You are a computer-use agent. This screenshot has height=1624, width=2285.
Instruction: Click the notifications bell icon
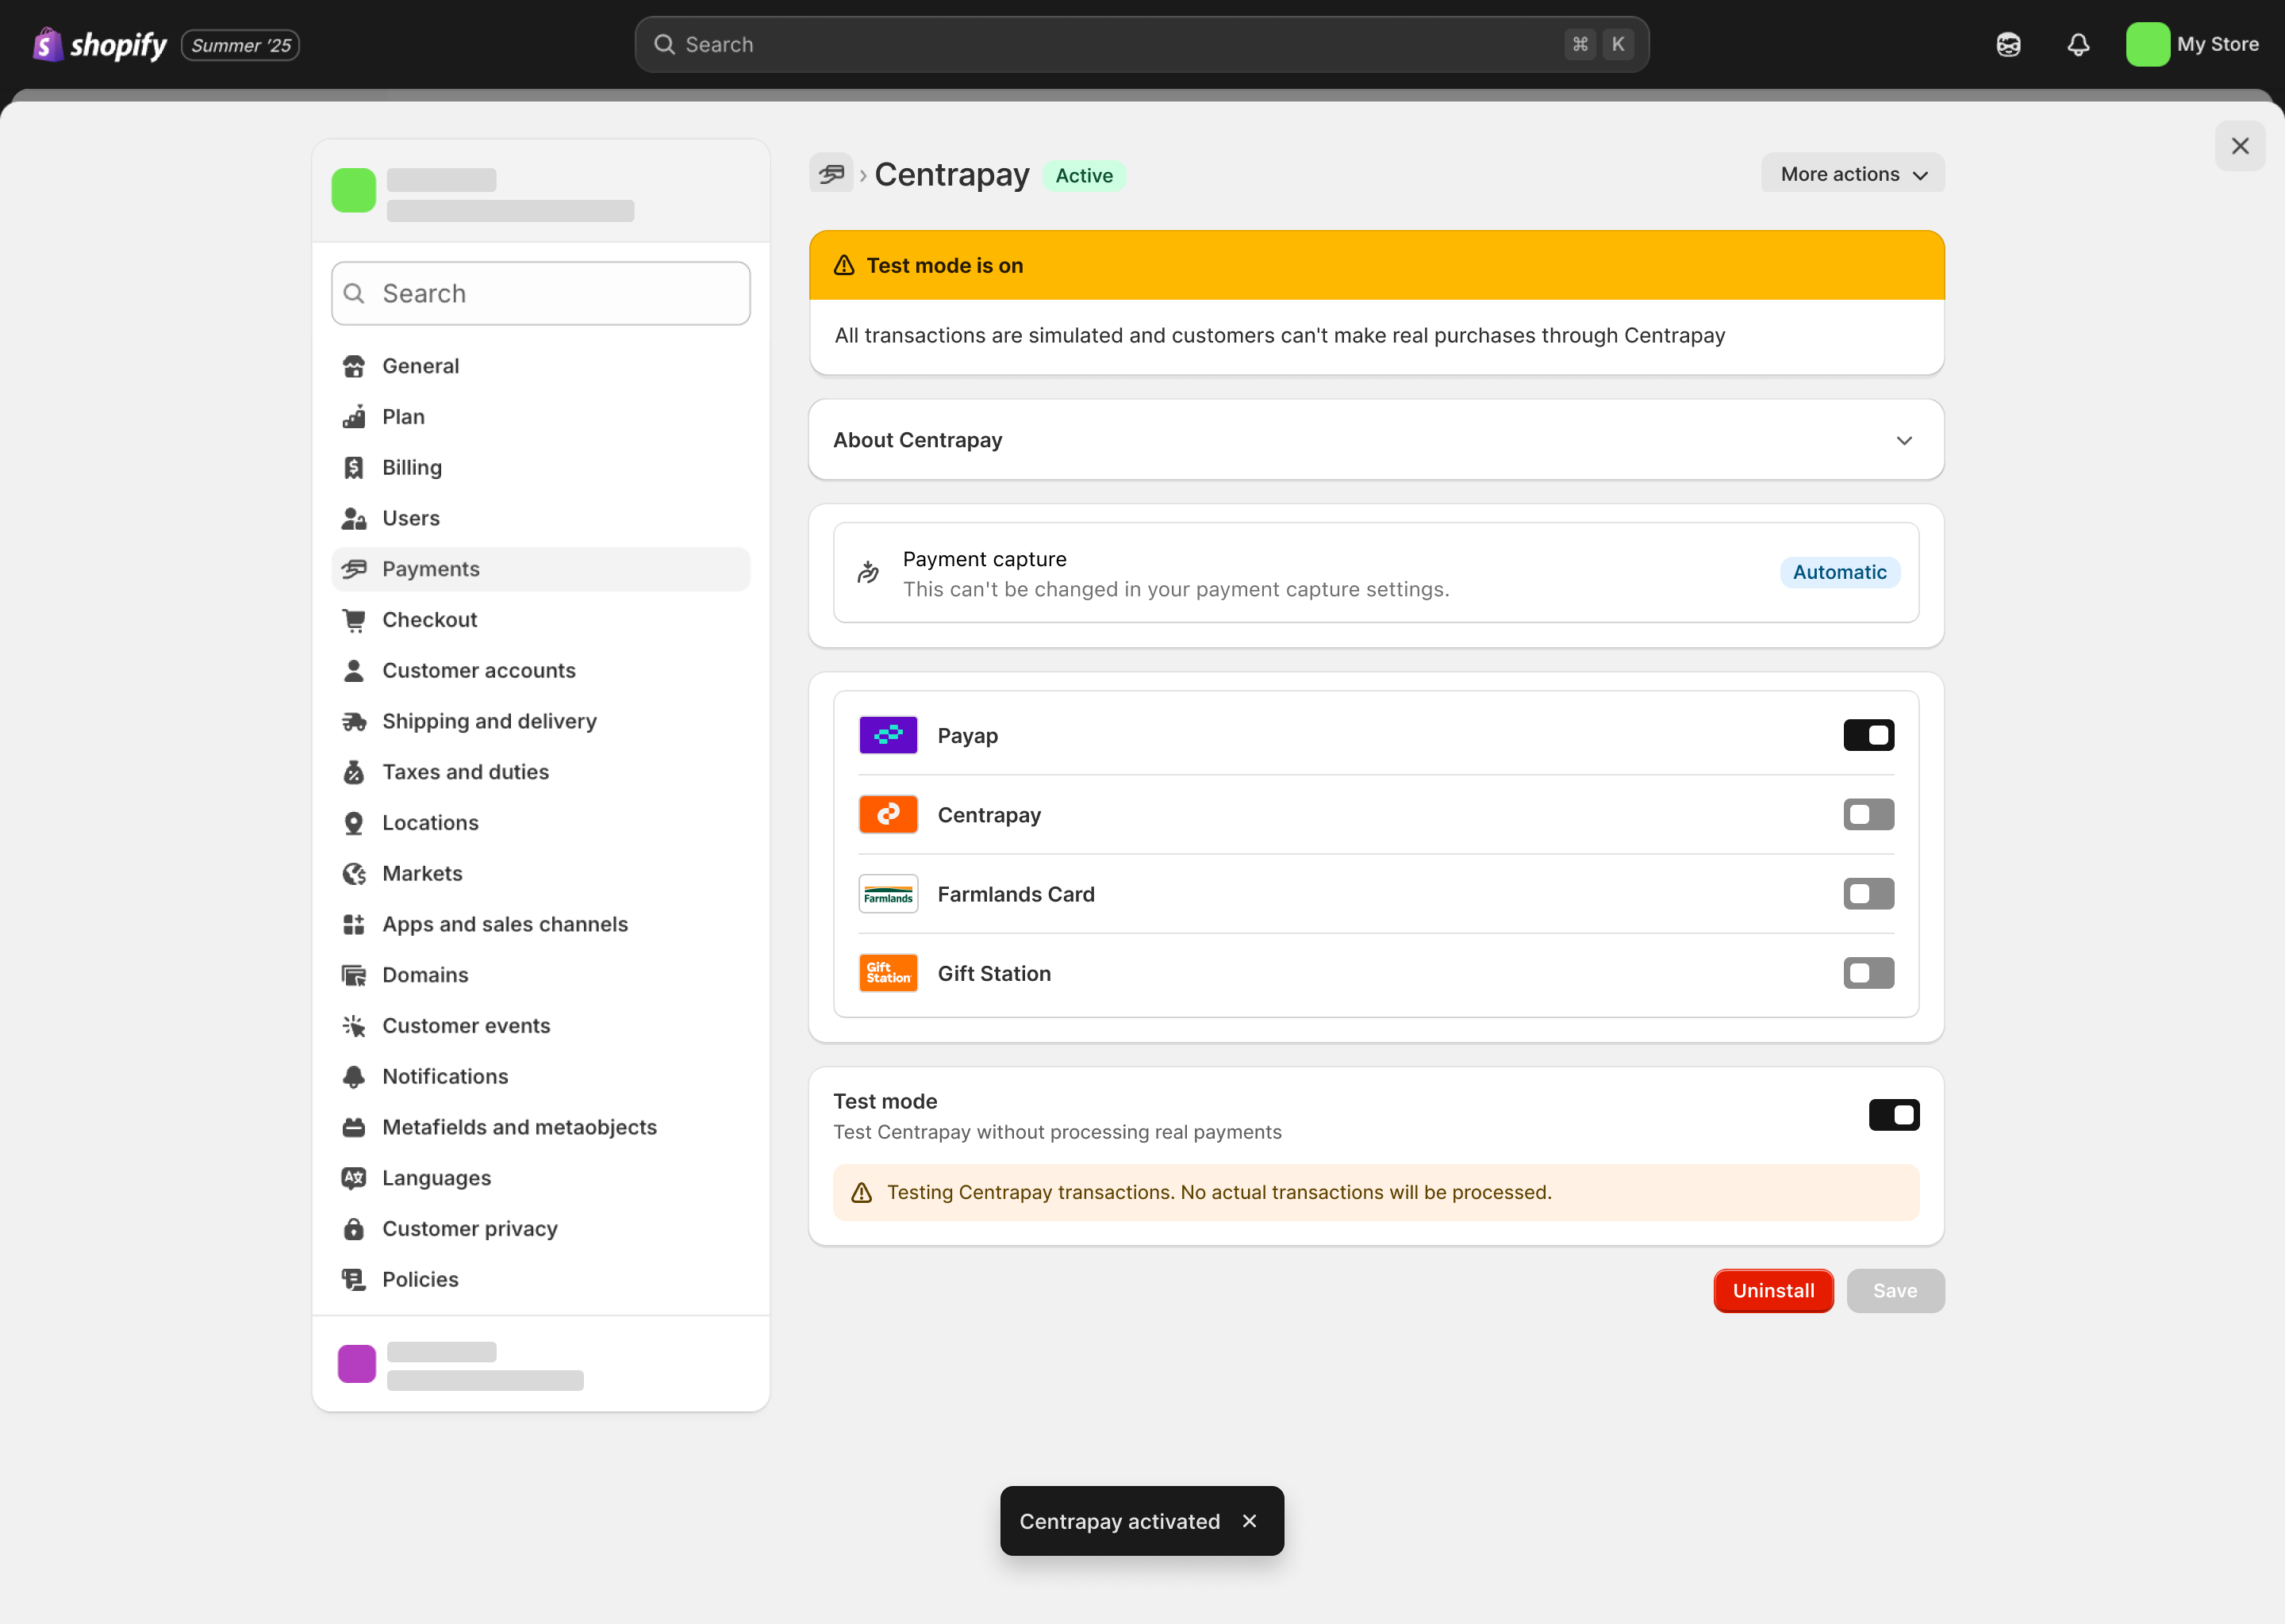point(2078,44)
